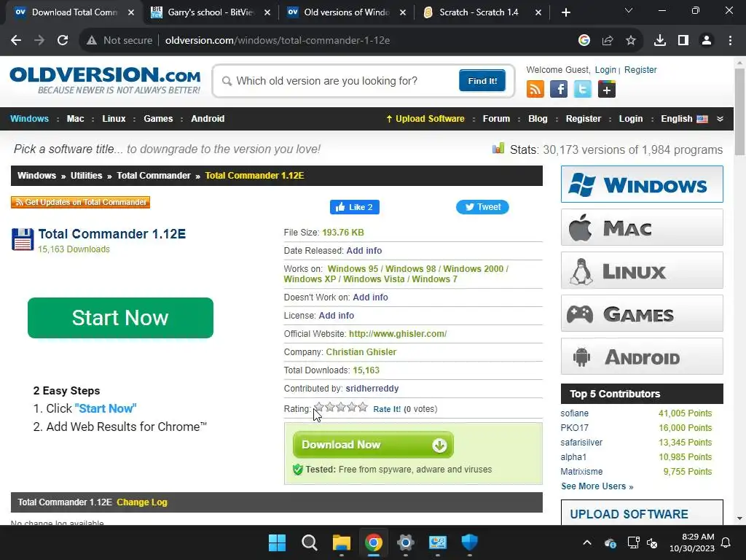
Task: Open taskbar Search
Action: pos(309,542)
